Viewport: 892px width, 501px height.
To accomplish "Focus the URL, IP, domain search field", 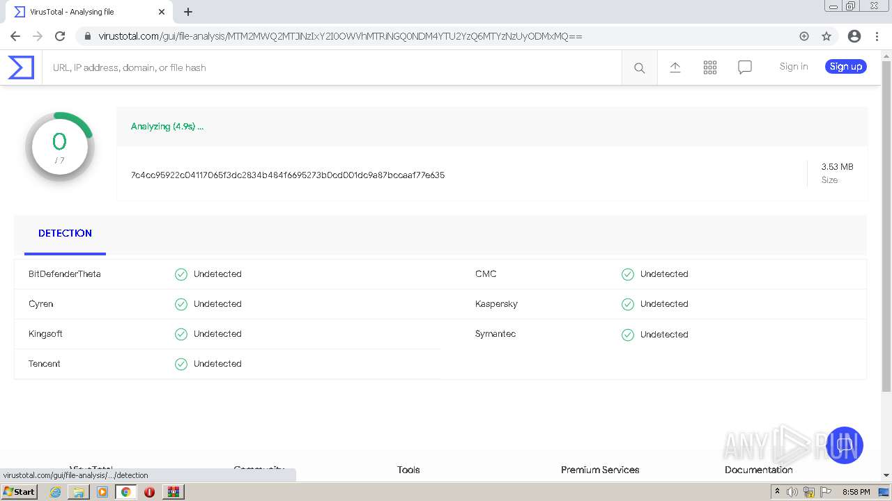I will tap(332, 67).
